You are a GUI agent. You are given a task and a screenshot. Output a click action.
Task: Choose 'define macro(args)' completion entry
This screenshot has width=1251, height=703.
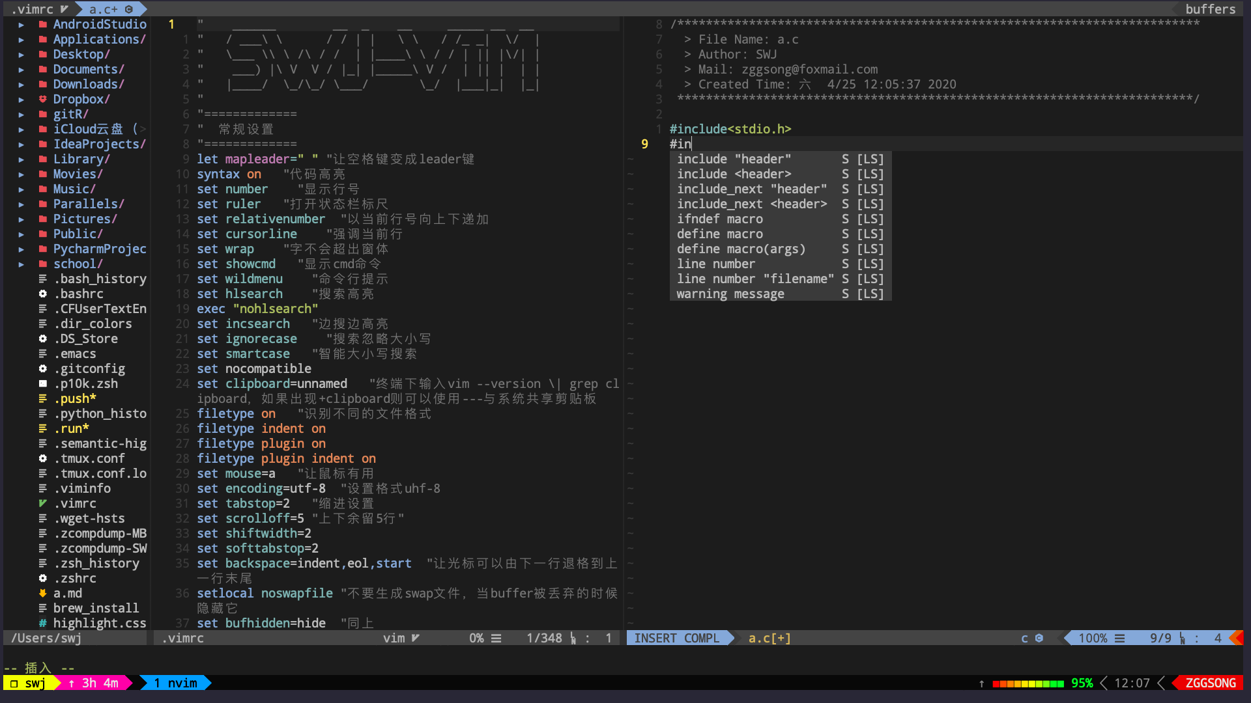click(x=741, y=249)
